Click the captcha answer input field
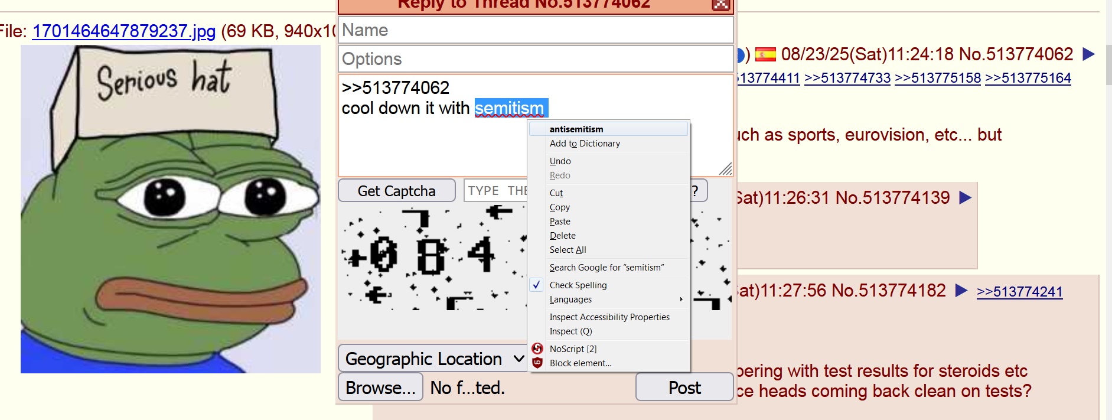Screen dimensions: 1112x420 click(496, 191)
